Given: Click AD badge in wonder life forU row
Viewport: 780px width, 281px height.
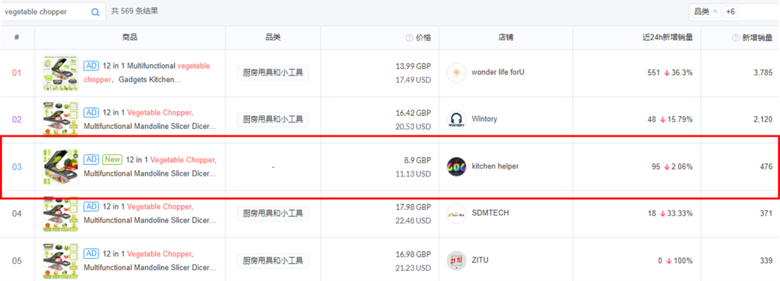Looking at the screenshot, I should [91, 66].
